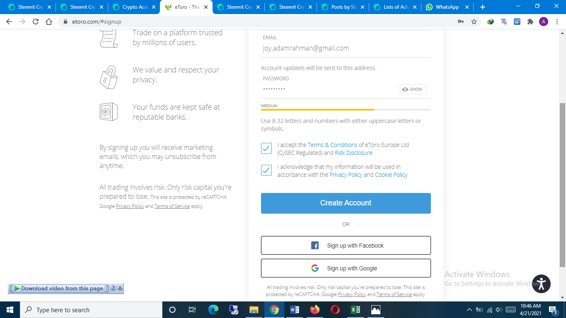
Task: Open the Internet Download Manager extension icon
Action: pyautogui.click(x=491, y=22)
